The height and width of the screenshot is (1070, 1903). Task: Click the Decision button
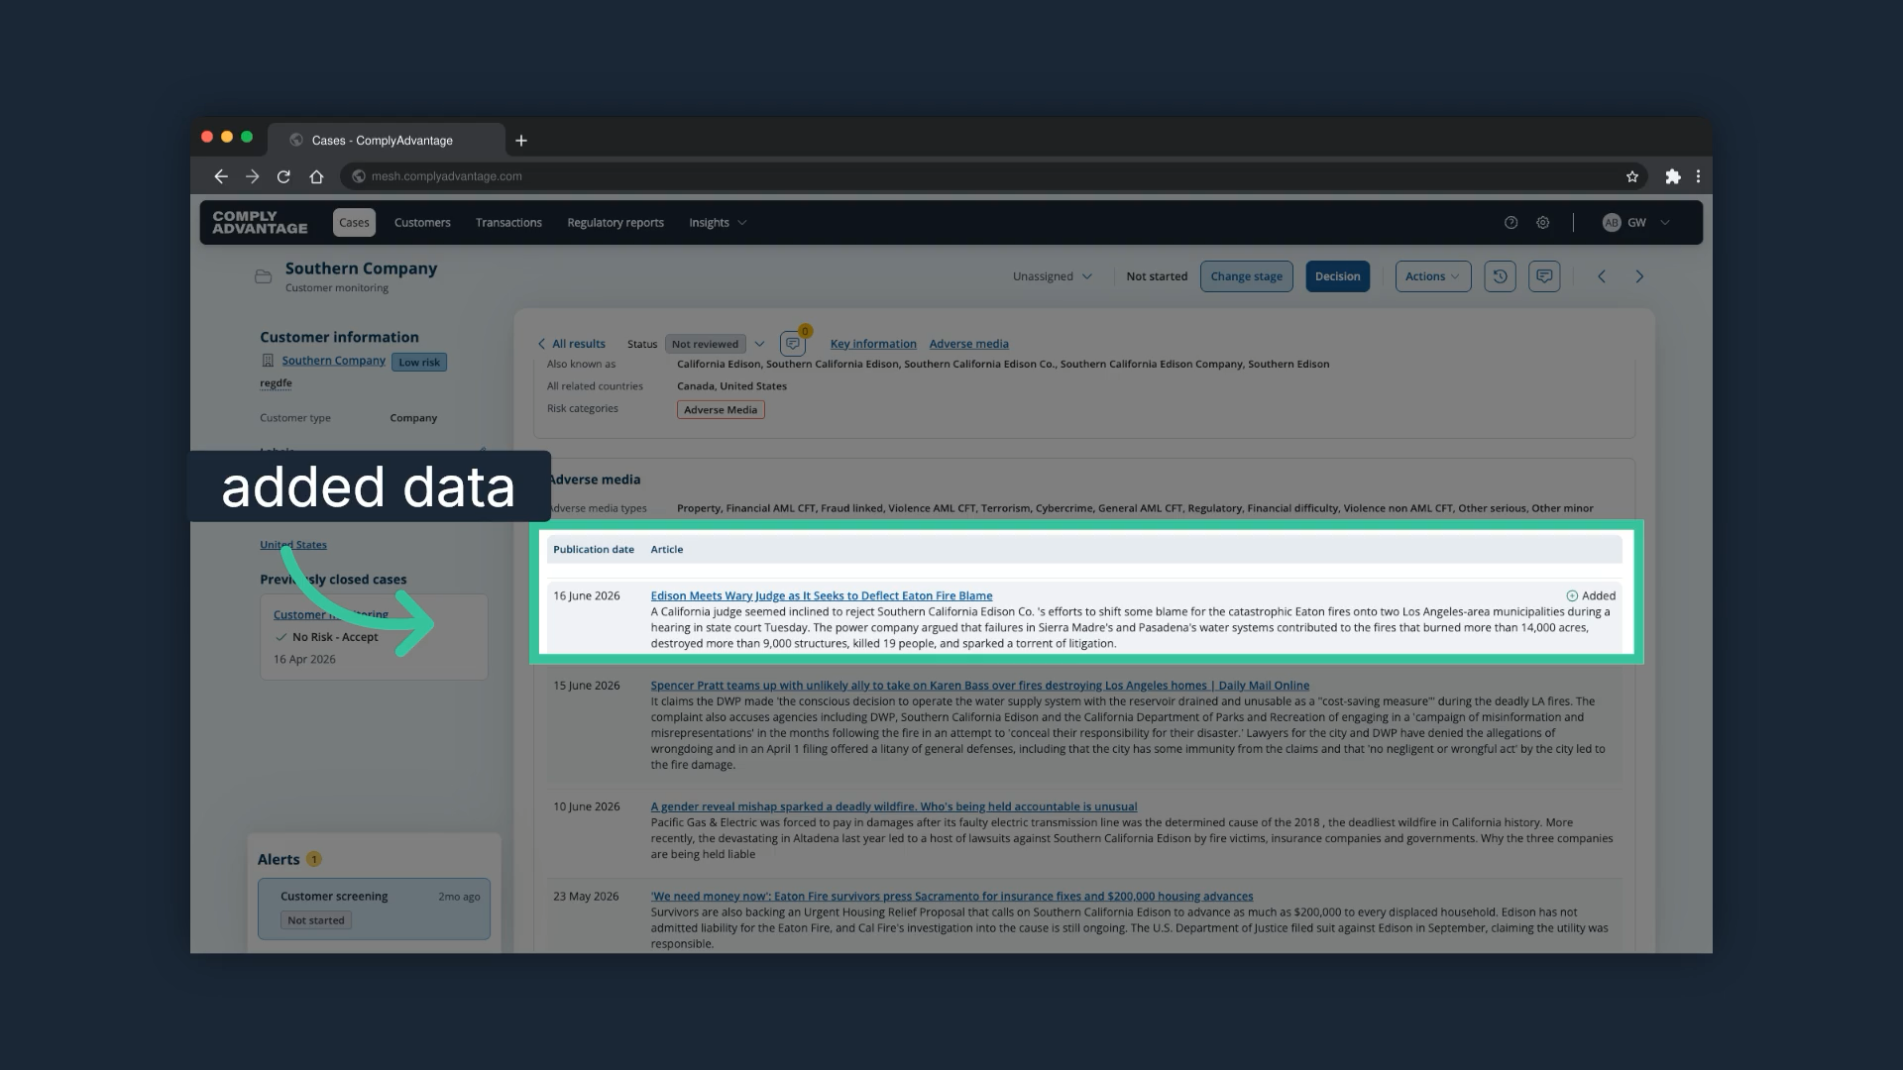(1337, 276)
